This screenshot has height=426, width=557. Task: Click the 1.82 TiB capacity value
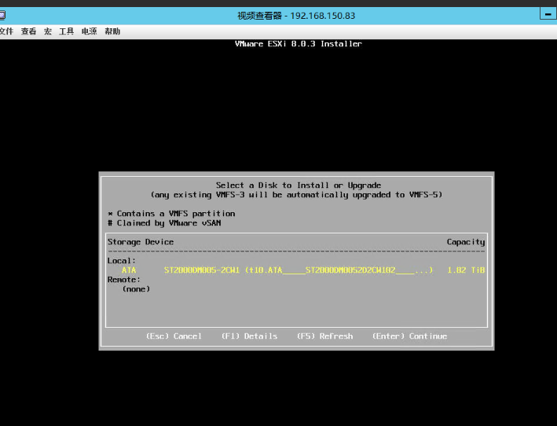click(x=466, y=270)
